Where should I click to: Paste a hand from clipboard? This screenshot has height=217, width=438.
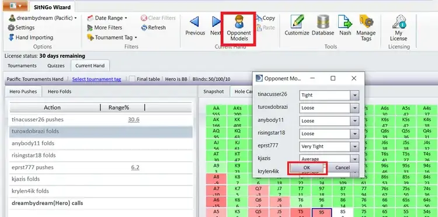pyautogui.click(x=265, y=27)
